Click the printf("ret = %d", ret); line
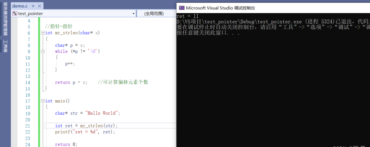This screenshot has height=147, width=370. pos(85,132)
